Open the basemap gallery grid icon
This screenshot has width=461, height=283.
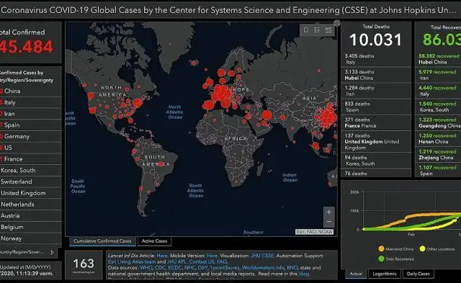coord(328,30)
